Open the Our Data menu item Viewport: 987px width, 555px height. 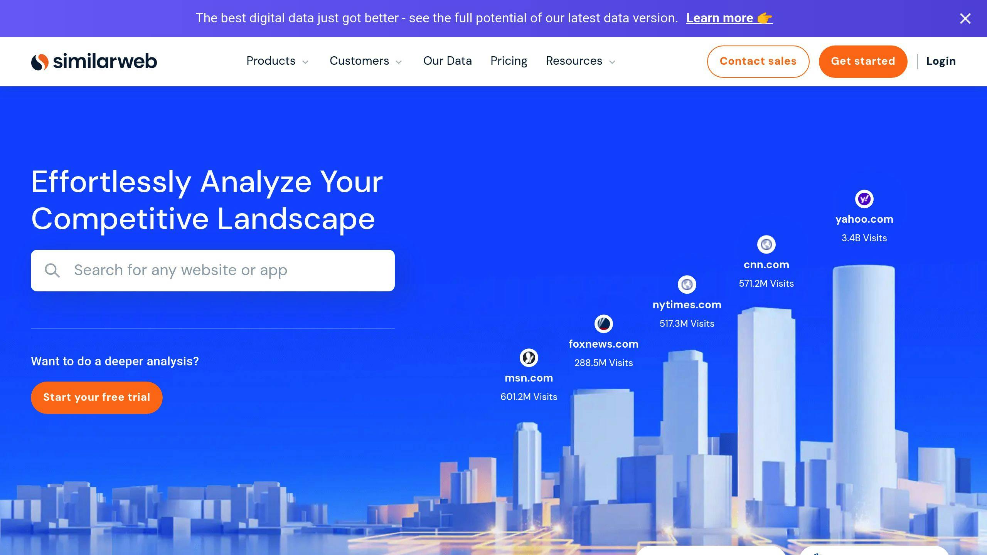[x=447, y=61]
